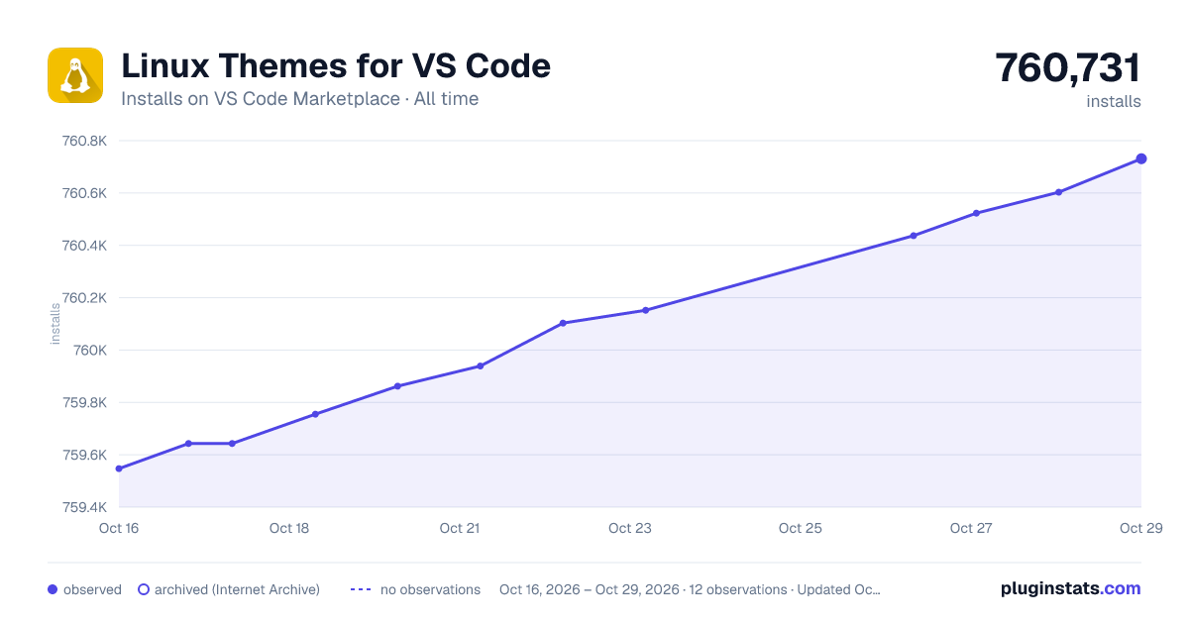The image size is (1189, 624).
Task: Select the large final data point on Oct 29
Action: (x=1141, y=158)
